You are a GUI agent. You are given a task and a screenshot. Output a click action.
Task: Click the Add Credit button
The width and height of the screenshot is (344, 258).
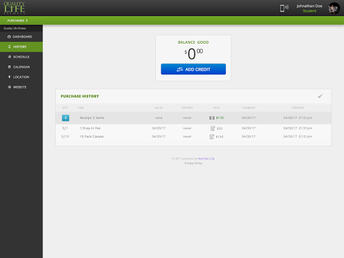point(193,69)
